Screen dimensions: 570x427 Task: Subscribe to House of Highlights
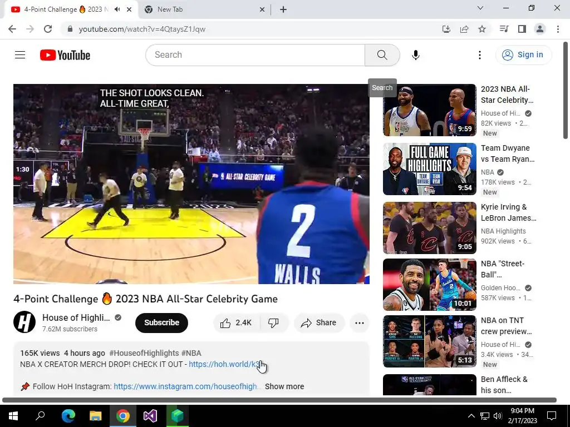click(x=162, y=323)
